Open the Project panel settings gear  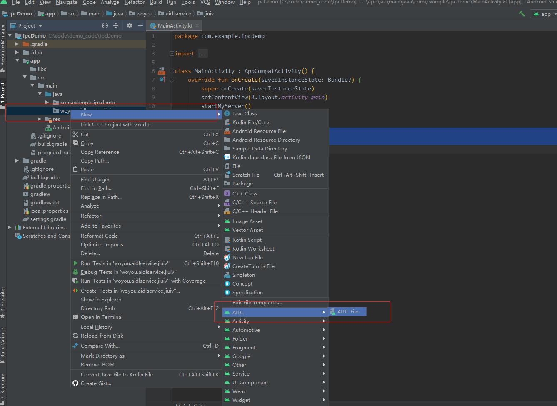[129, 25]
